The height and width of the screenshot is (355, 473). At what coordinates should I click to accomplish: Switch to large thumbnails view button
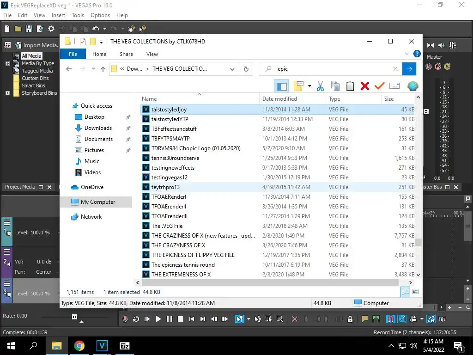[x=415, y=292]
